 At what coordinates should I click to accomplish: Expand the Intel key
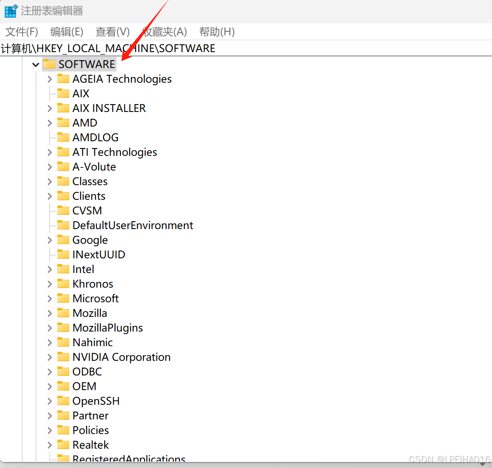point(50,270)
